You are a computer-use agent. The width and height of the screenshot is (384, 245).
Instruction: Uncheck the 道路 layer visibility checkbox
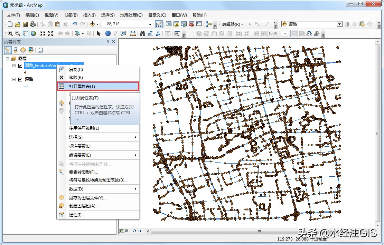tap(20, 79)
